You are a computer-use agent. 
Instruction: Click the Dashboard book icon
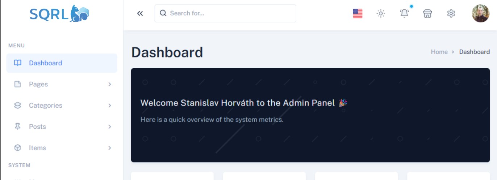tap(17, 63)
